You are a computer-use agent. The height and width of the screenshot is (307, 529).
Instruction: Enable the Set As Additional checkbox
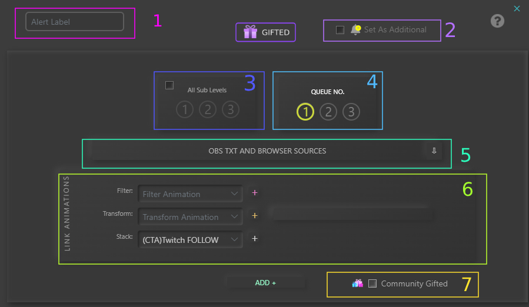(x=340, y=30)
